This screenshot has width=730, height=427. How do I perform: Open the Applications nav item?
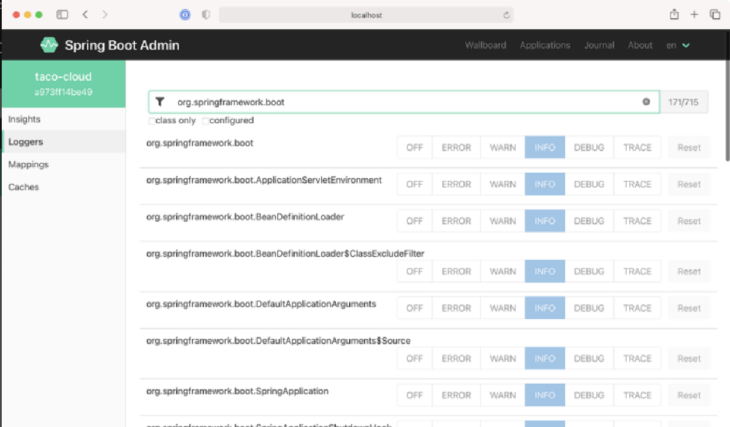pos(545,45)
